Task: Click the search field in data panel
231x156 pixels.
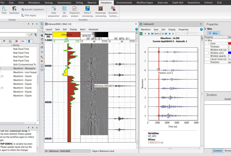Action: coord(19,30)
